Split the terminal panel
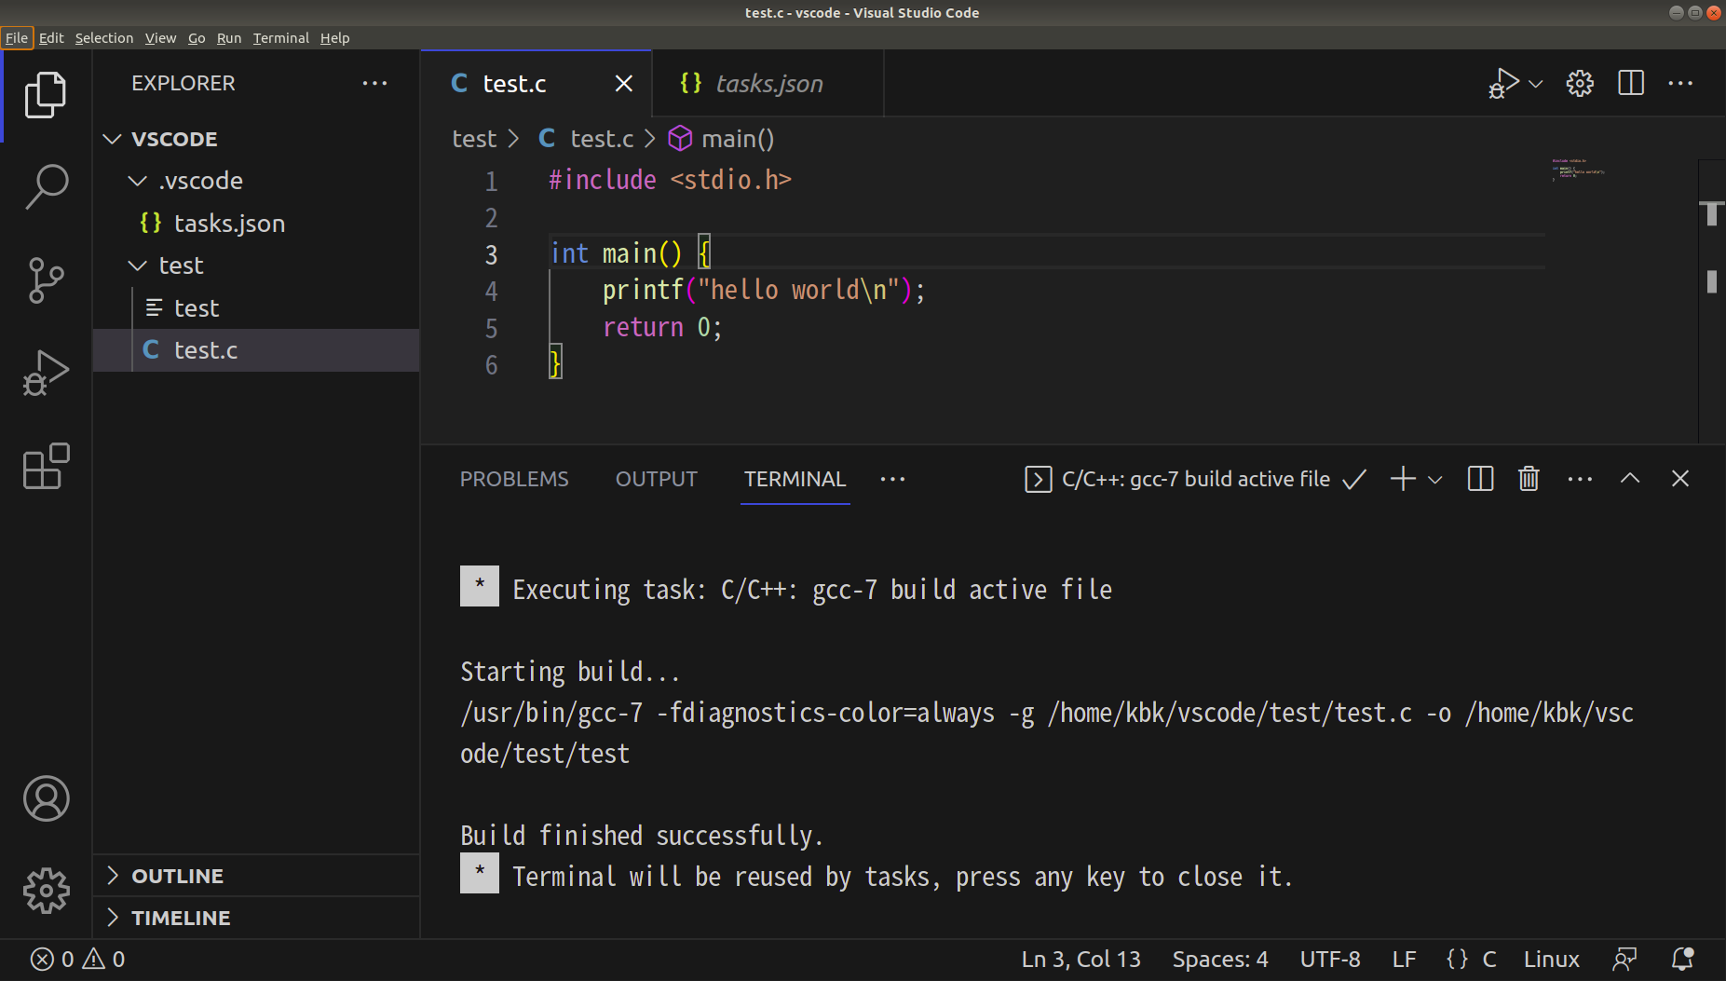 (1480, 479)
